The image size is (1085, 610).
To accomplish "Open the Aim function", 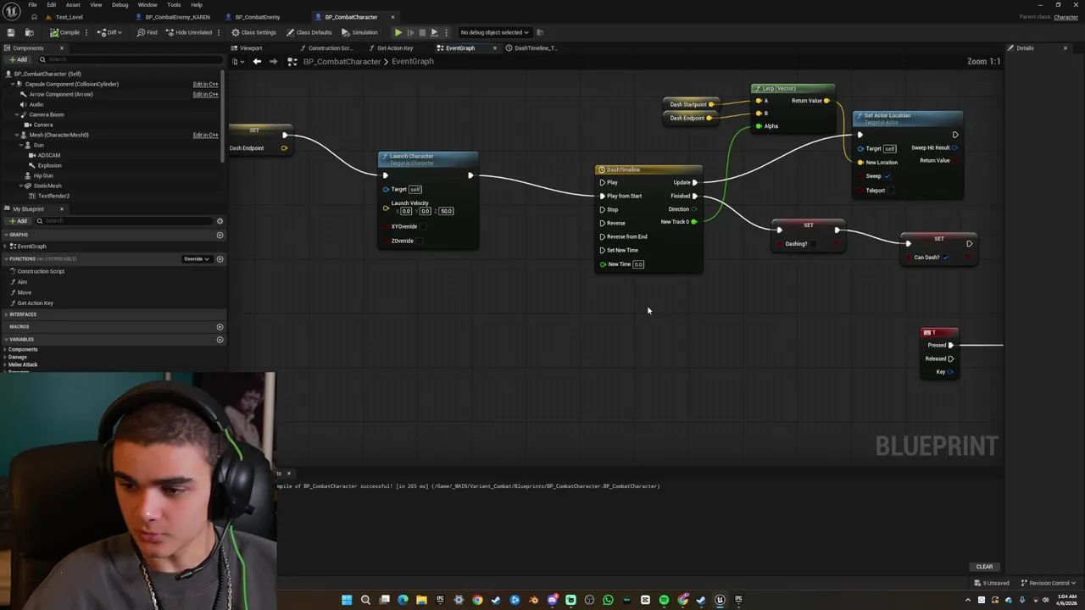I will click(22, 282).
